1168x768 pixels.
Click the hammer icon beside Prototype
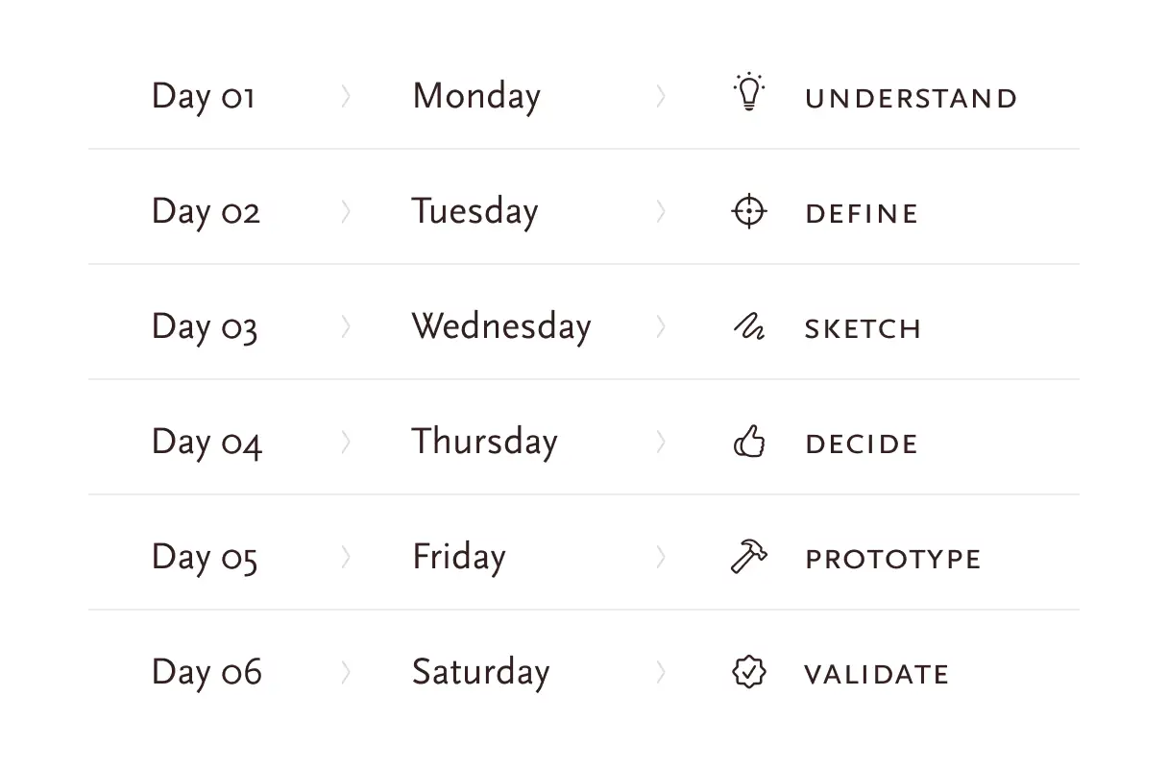(749, 557)
